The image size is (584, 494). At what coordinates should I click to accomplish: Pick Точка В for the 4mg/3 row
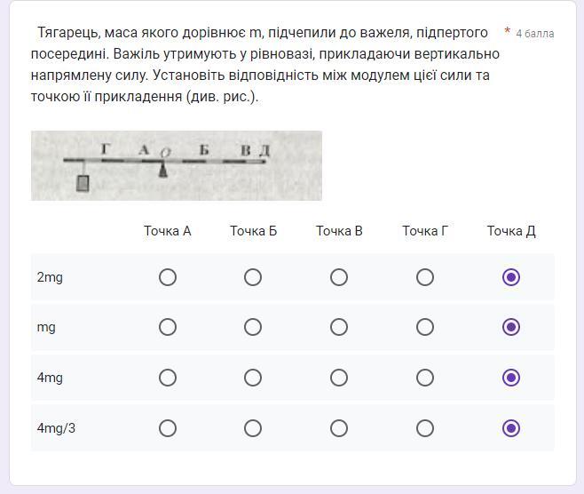tap(339, 428)
